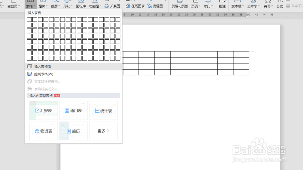Viewport: 303px width, 170px height.
Task: Click the 表格转换成文本 menu entry
Action: 74,89
